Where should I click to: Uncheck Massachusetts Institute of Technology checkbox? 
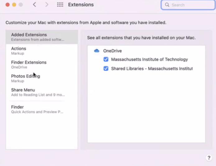click(x=106, y=59)
